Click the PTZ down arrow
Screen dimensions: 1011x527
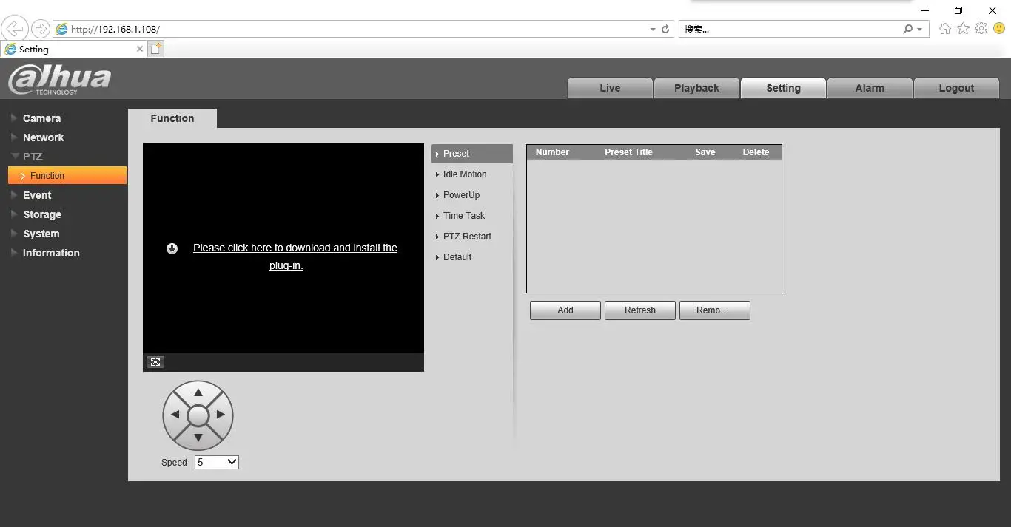tap(198, 438)
